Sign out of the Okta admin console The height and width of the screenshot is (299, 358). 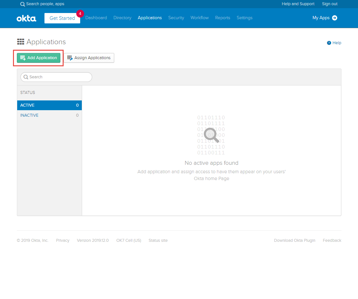coord(329,4)
